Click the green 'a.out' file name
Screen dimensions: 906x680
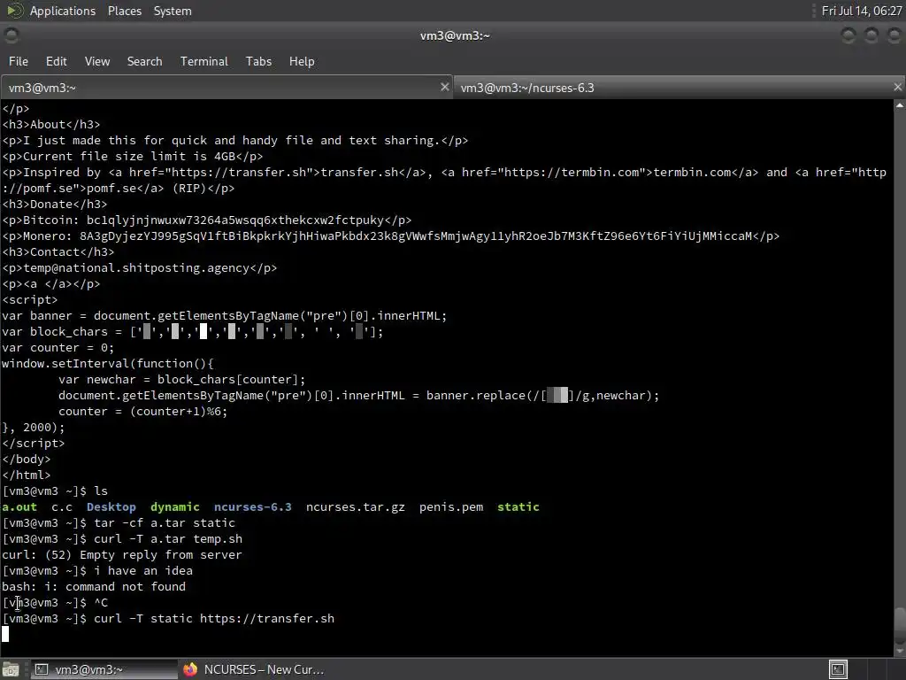point(19,507)
